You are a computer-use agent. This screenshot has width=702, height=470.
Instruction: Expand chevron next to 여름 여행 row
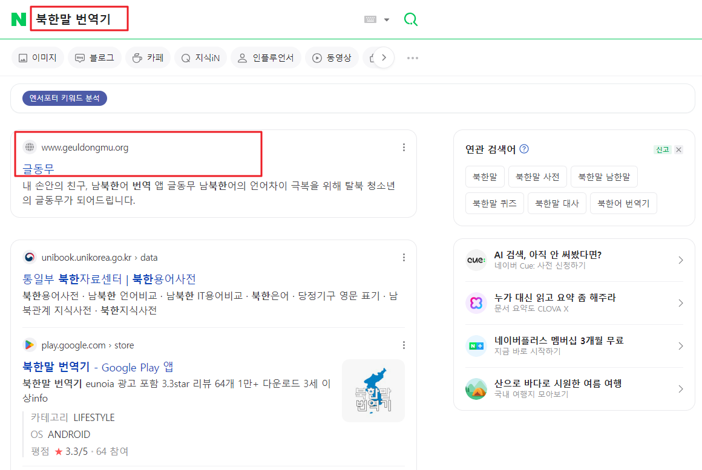[x=680, y=389]
